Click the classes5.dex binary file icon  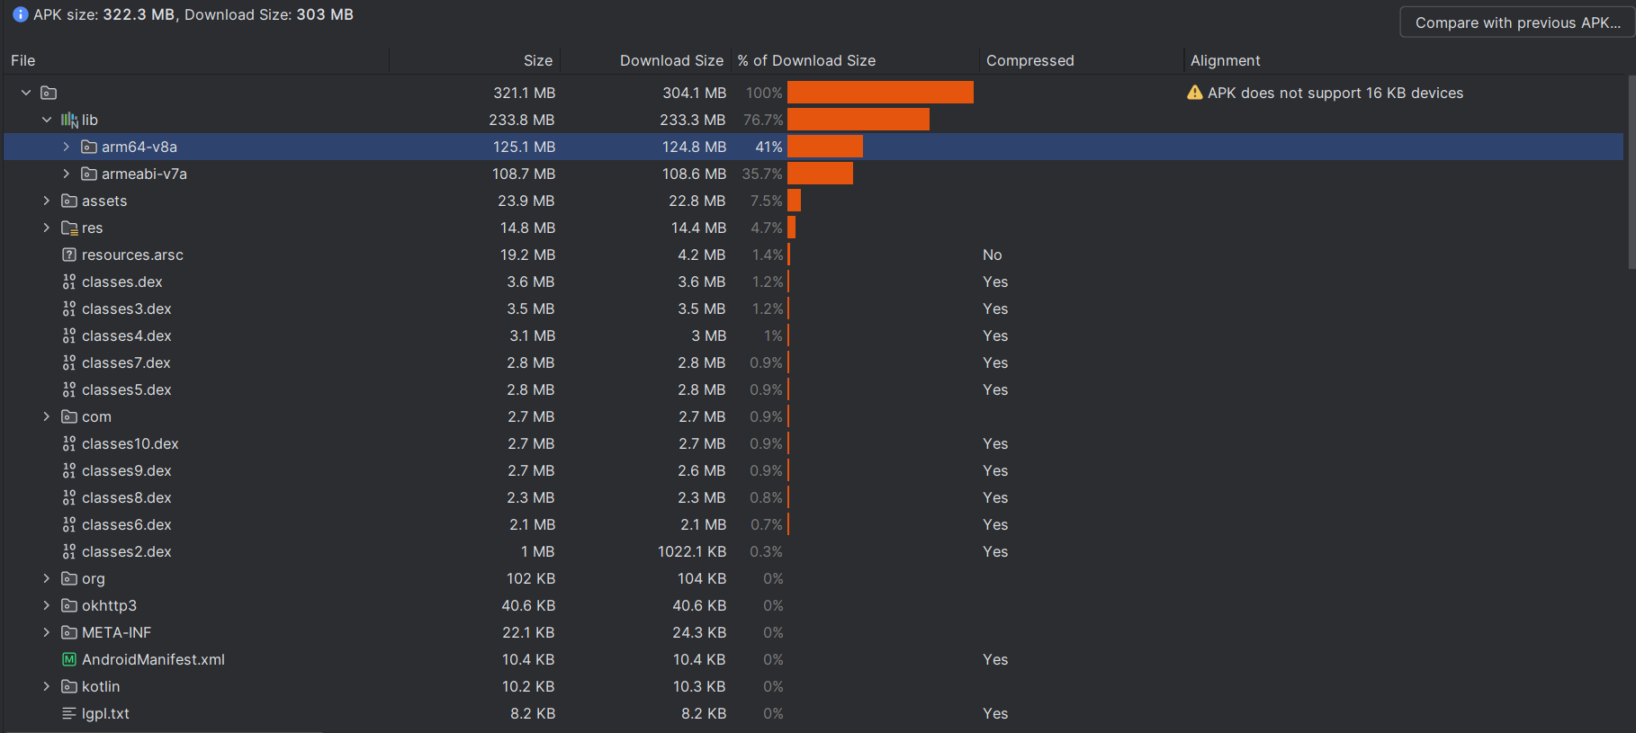coord(69,389)
